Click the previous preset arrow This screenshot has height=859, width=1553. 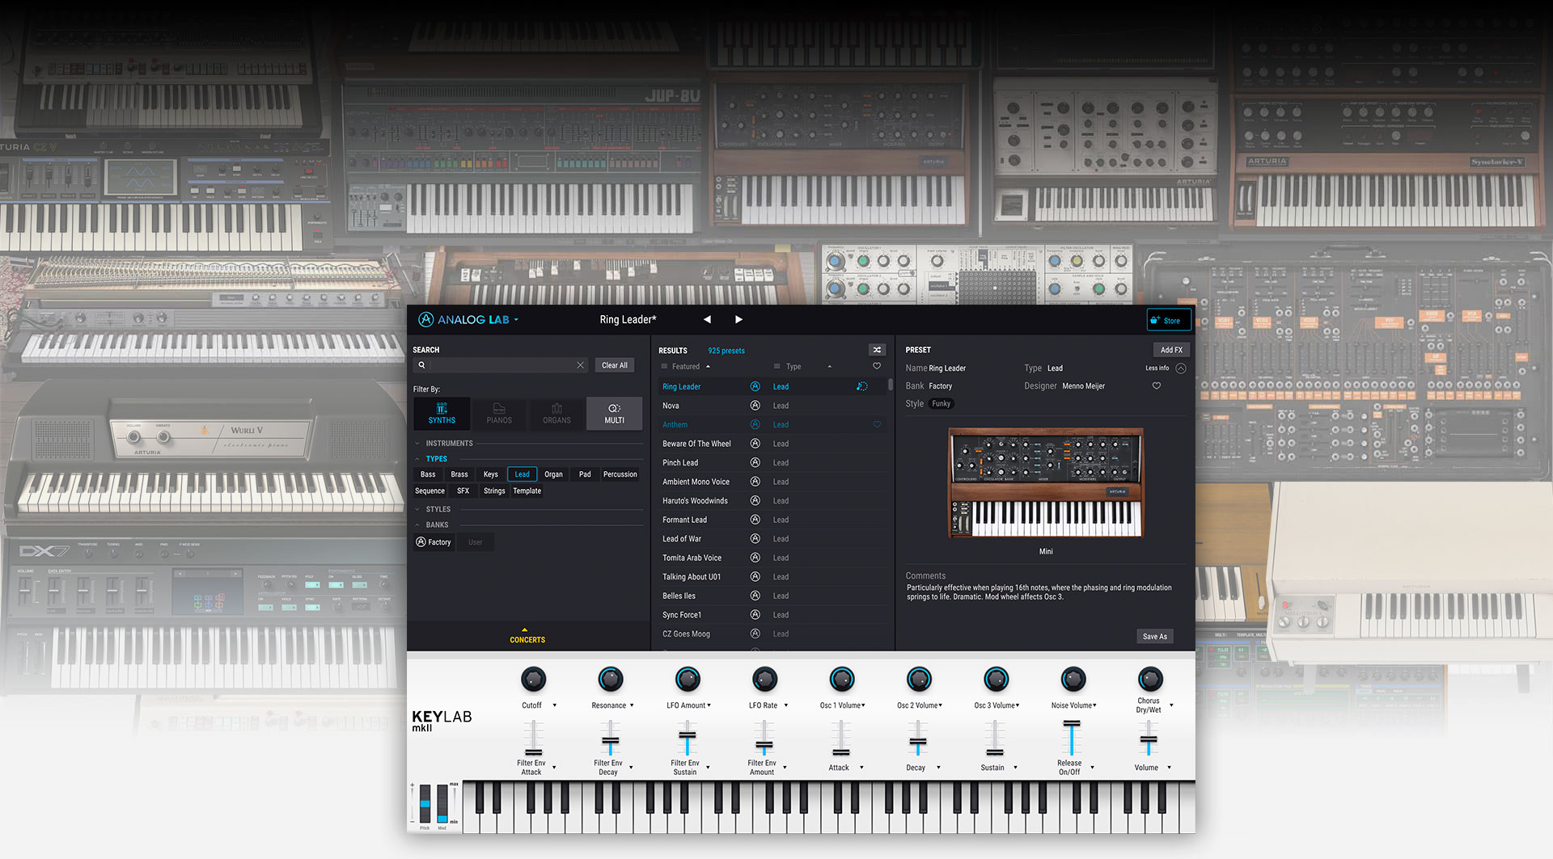point(707,319)
